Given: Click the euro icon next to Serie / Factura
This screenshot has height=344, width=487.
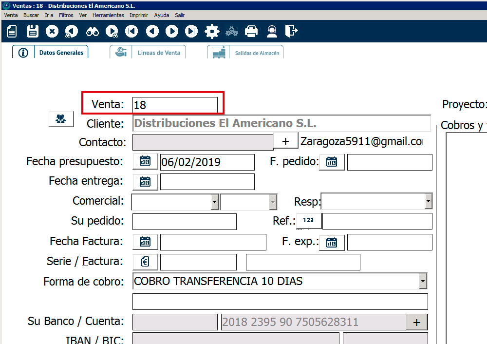Looking at the screenshot, I should 145,262.
